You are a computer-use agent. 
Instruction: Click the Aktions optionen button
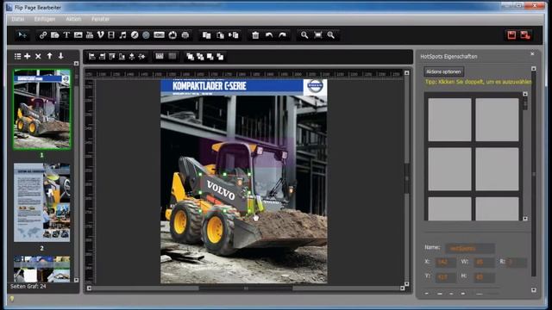(x=443, y=71)
